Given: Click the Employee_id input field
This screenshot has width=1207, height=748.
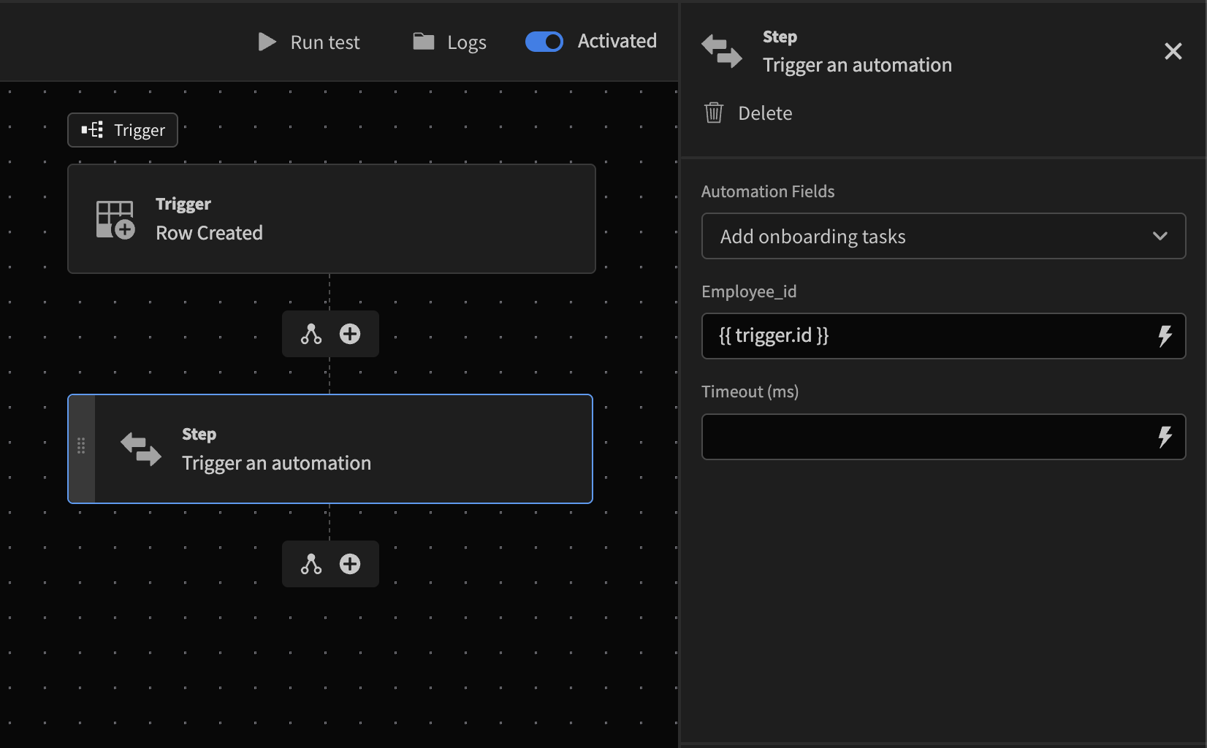Looking at the screenshot, I should click(943, 336).
